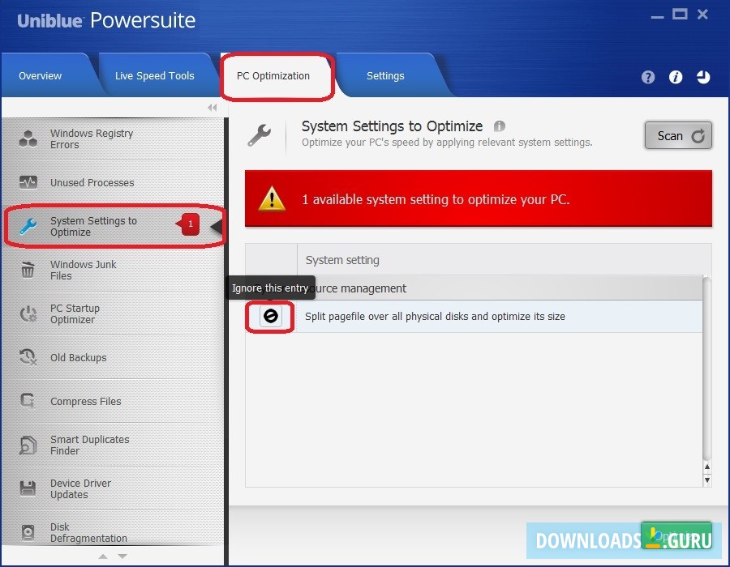Collapse the sidebar with the double-arrow
This screenshot has height=567, width=730.
pos(213,108)
